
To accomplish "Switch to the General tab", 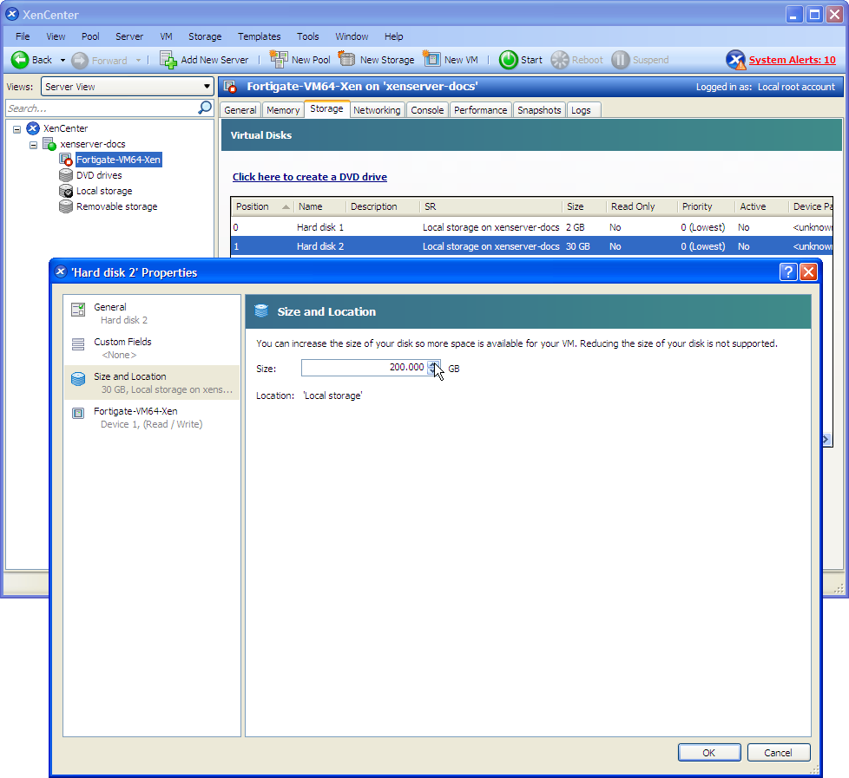I will point(240,110).
